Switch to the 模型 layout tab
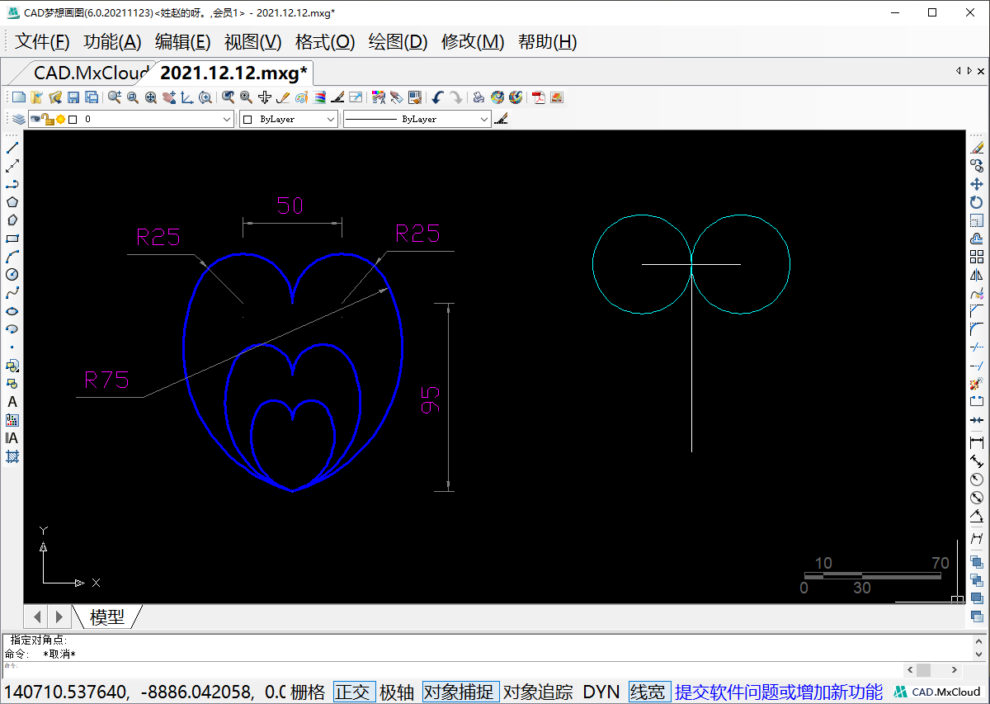 point(107,617)
